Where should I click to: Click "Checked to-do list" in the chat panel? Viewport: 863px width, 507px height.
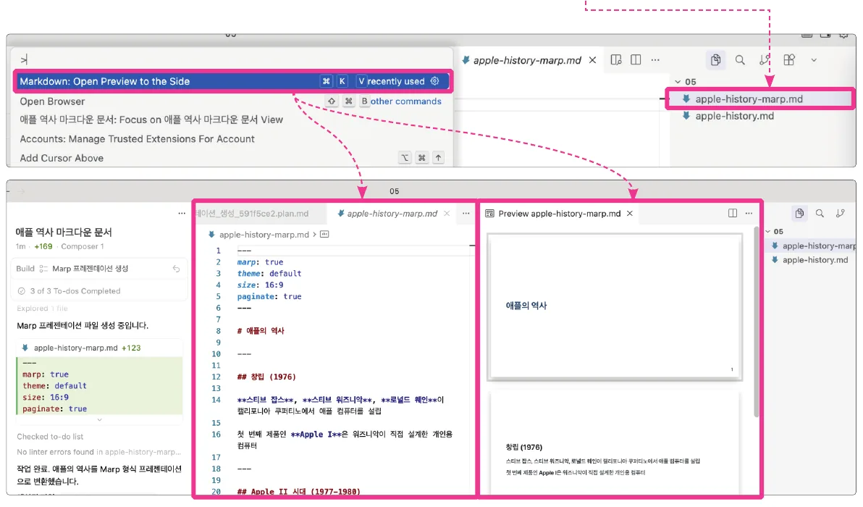click(50, 437)
